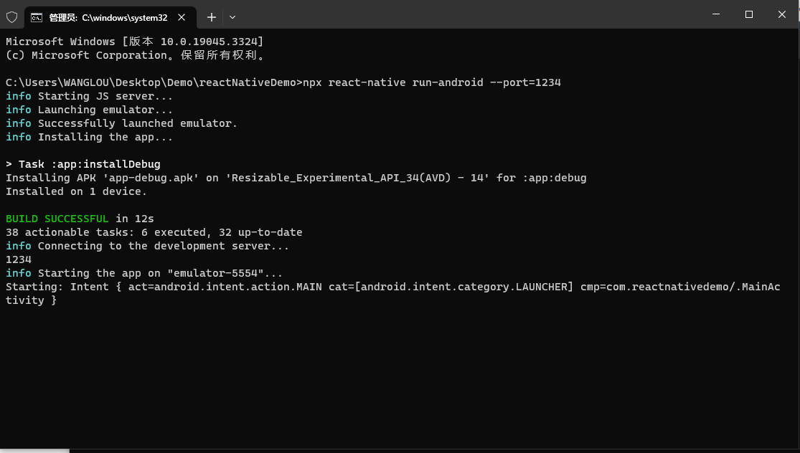Click the administrator shield icon
800x453 pixels.
[11, 17]
